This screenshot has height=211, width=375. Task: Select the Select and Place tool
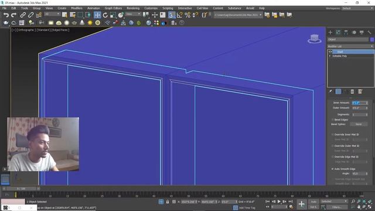[x=121, y=15]
